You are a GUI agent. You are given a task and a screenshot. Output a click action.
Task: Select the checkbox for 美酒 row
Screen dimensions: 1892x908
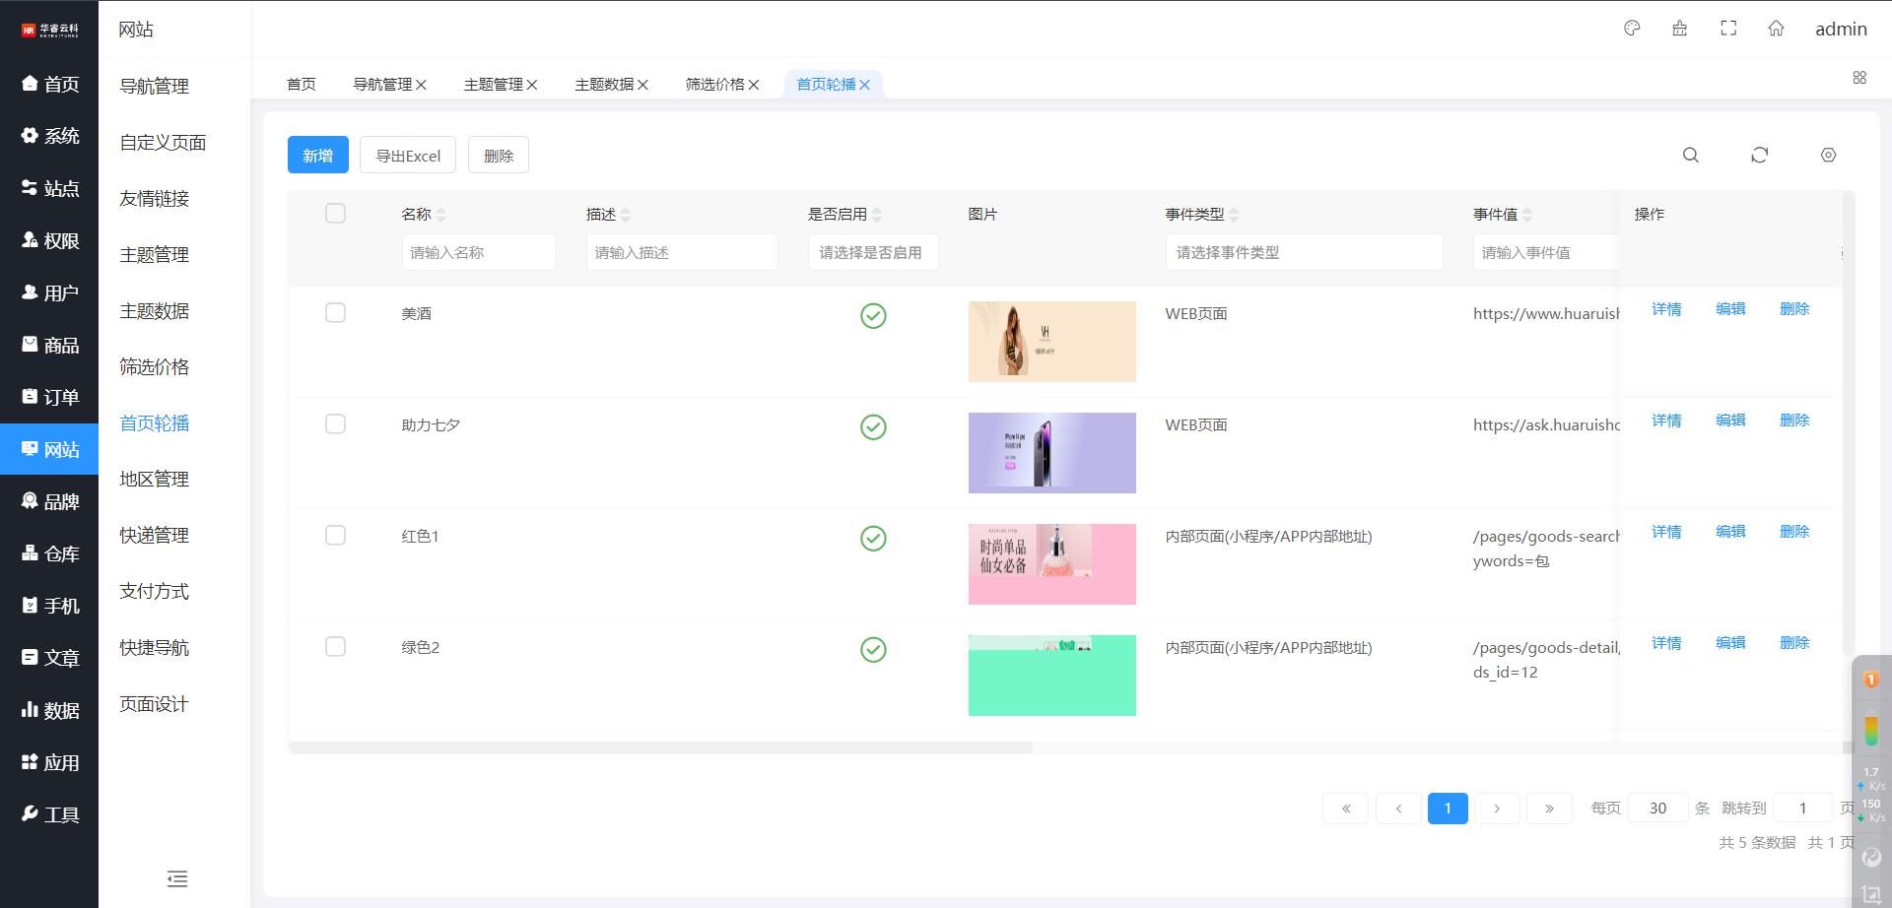pos(335,313)
